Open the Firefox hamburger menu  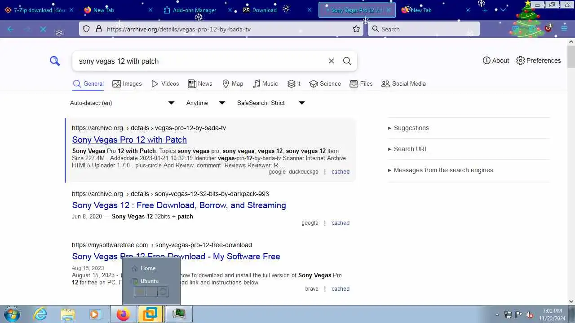564,29
